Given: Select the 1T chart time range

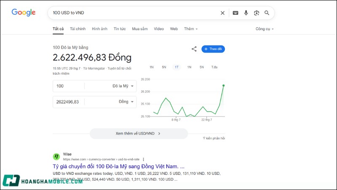Looking at the screenshot, I should [177, 67].
